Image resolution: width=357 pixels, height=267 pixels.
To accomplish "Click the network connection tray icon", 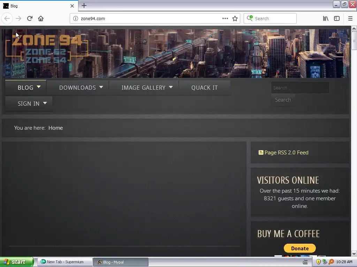I will (325, 262).
